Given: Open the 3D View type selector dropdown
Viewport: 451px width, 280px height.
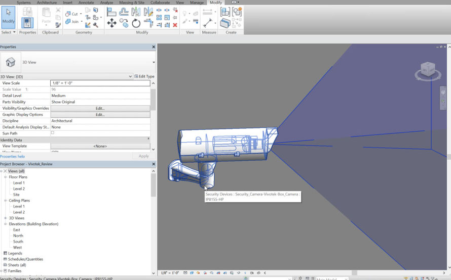Looking at the screenshot, I should (154, 62).
